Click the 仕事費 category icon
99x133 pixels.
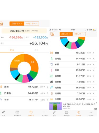coord(52,82)
